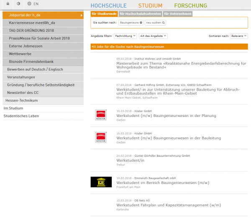The height and width of the screenshot is (220, 251).
Task: Open Studentisches Leben sidebar item
Action: [43, 116]
